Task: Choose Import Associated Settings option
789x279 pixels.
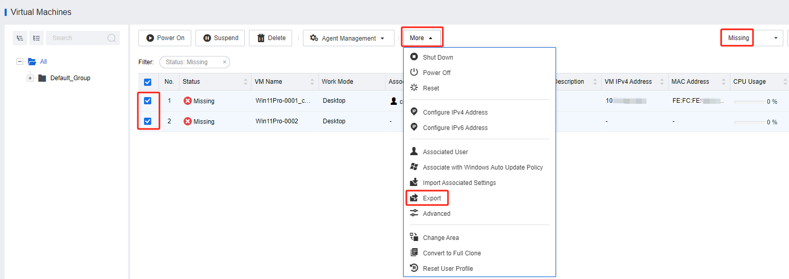Action: pos(459,182)
